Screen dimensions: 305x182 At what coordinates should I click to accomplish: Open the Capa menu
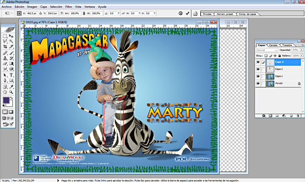click(x=44, y=7)
